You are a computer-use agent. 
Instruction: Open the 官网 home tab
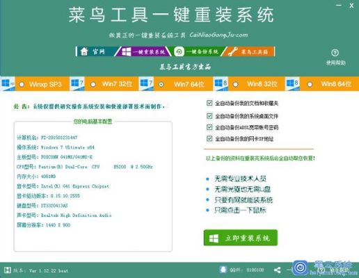[x=96, y=51]
